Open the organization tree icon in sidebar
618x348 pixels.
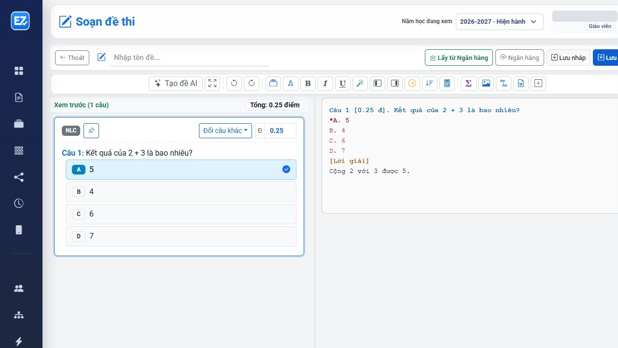[x=19, y=315]
